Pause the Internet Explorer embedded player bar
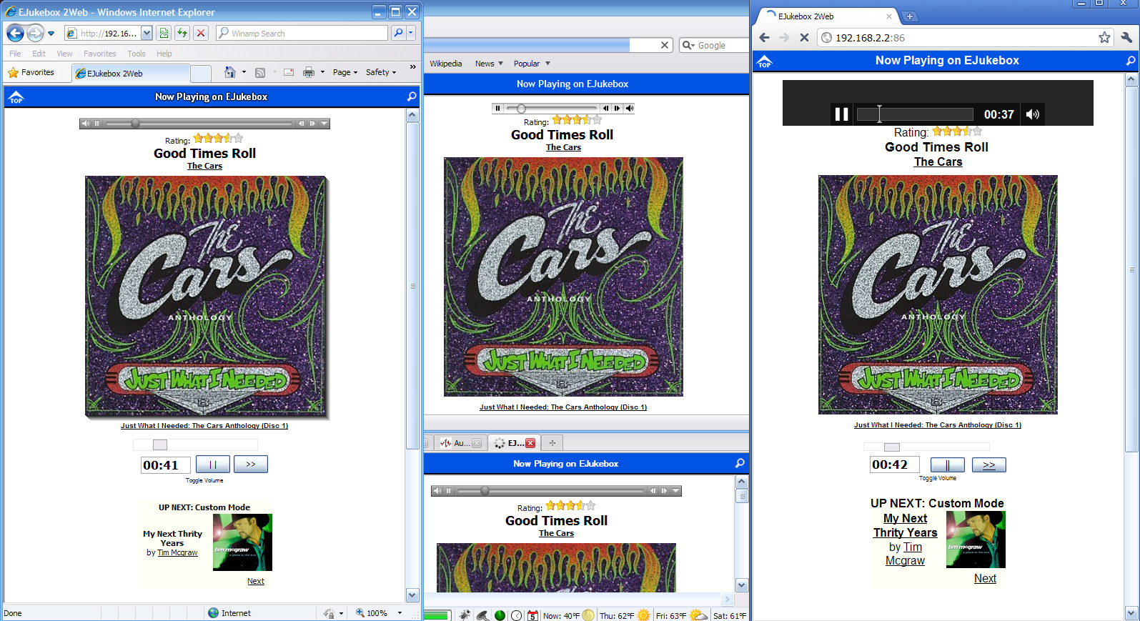 tap(97, 124)
